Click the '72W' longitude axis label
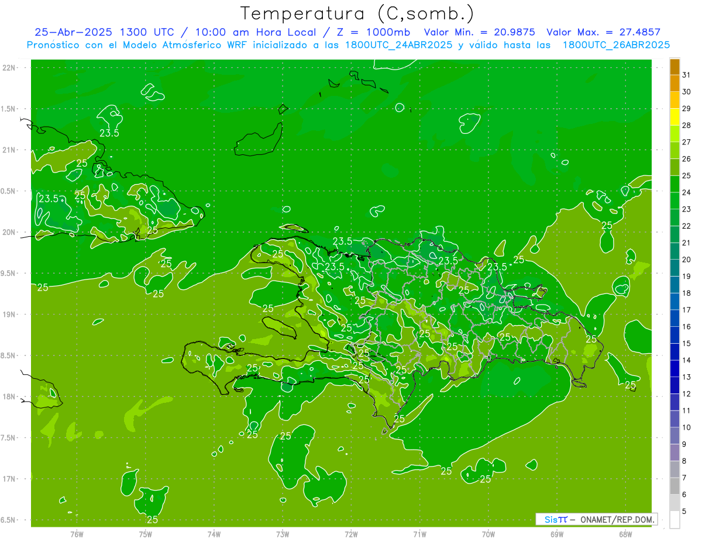This screenshot has height=542, width=702. 351,534
